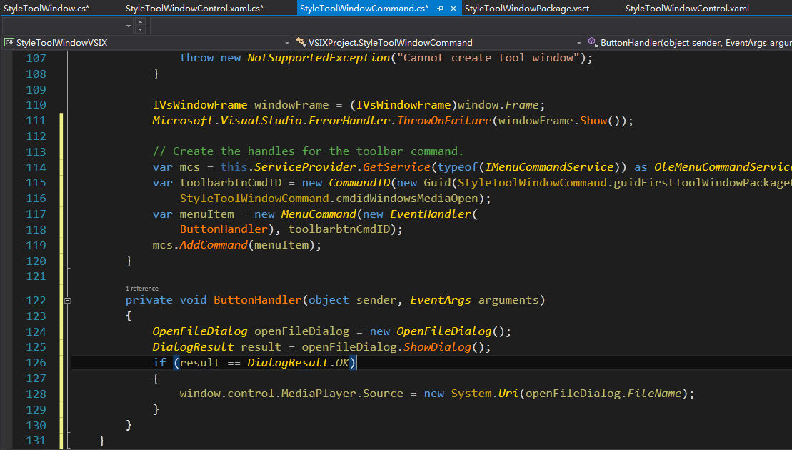
Task: Select the StyleToolWindowControl.xaml tab
Action: pyautogui.click(x=687, y=9)
